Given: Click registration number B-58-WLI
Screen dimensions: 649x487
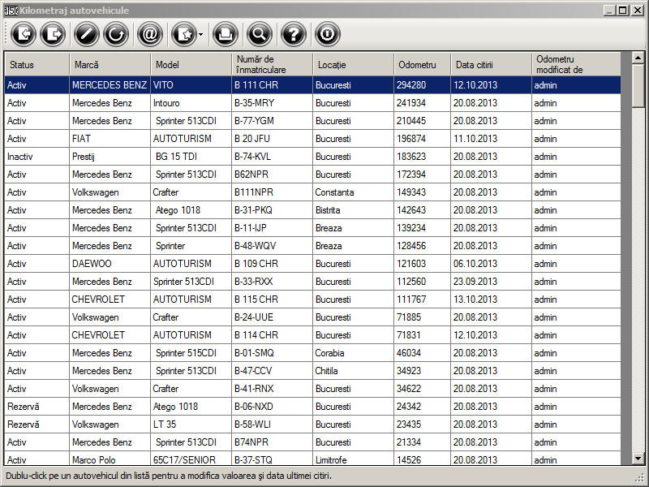Looking at the screenshot, I should click(272, 424).
